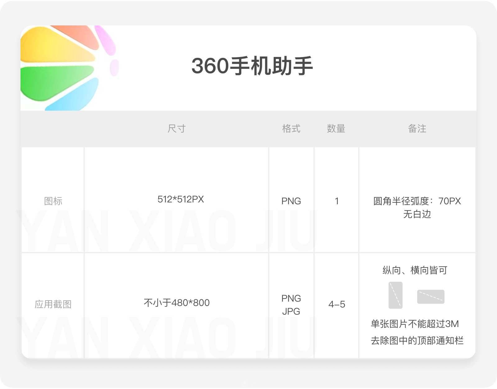Select the 图标 row label
The image size is (497, 389).
click(x=53, y=201)
